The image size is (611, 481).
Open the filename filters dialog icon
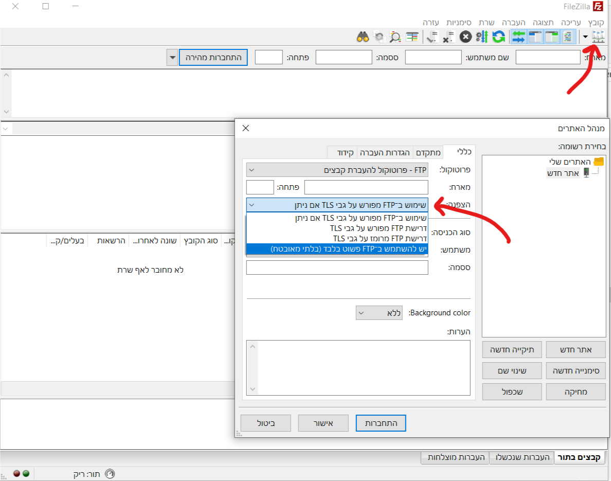click(x=412, y=37)
